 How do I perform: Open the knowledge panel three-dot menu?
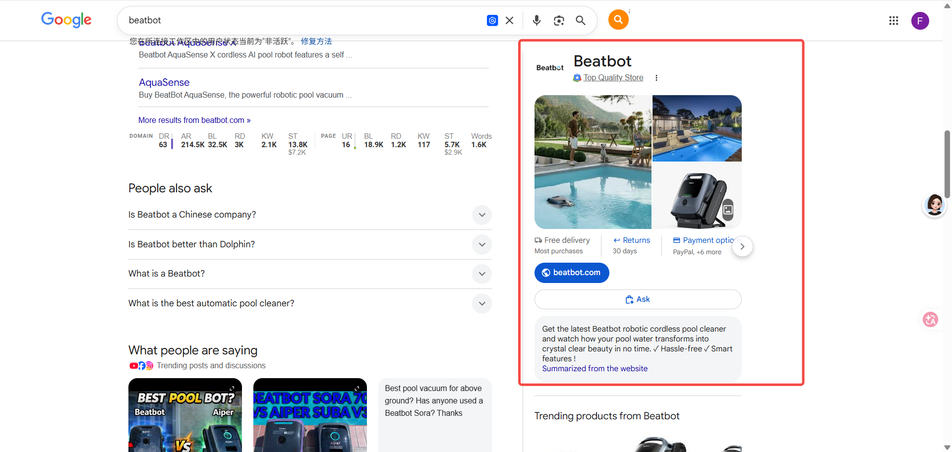point(656,78)
